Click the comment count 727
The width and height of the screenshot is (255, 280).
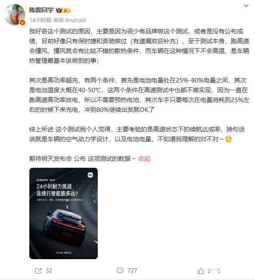point(132,271)
